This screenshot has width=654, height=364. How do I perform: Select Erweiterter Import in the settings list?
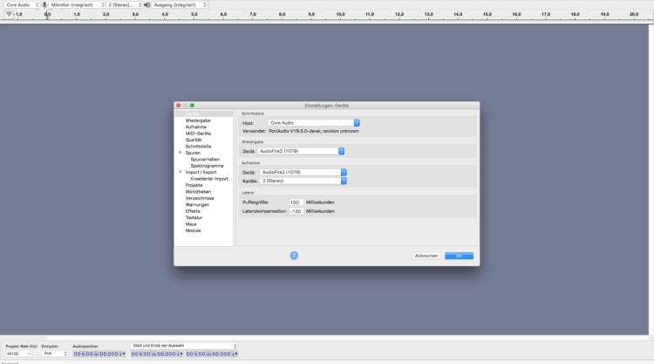[209, 179]
